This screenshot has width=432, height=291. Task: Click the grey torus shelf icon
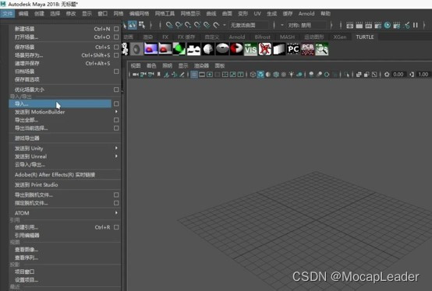tap(222, 49)
